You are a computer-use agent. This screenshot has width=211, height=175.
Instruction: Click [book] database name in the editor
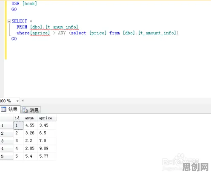30,3
